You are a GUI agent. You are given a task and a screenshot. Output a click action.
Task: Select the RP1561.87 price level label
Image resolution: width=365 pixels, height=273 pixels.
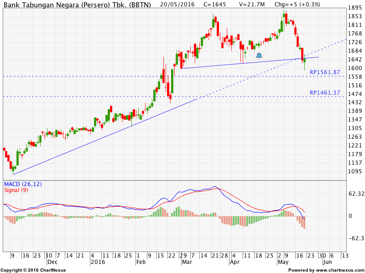[x=325, y=72]
